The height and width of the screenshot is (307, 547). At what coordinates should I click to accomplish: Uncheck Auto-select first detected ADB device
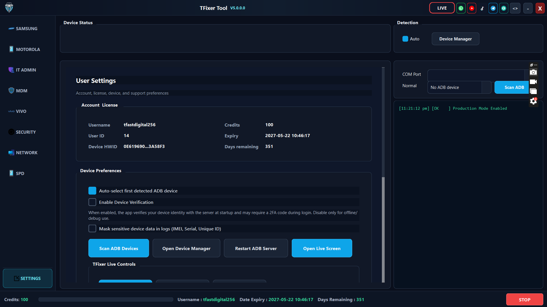coord(92,191)
